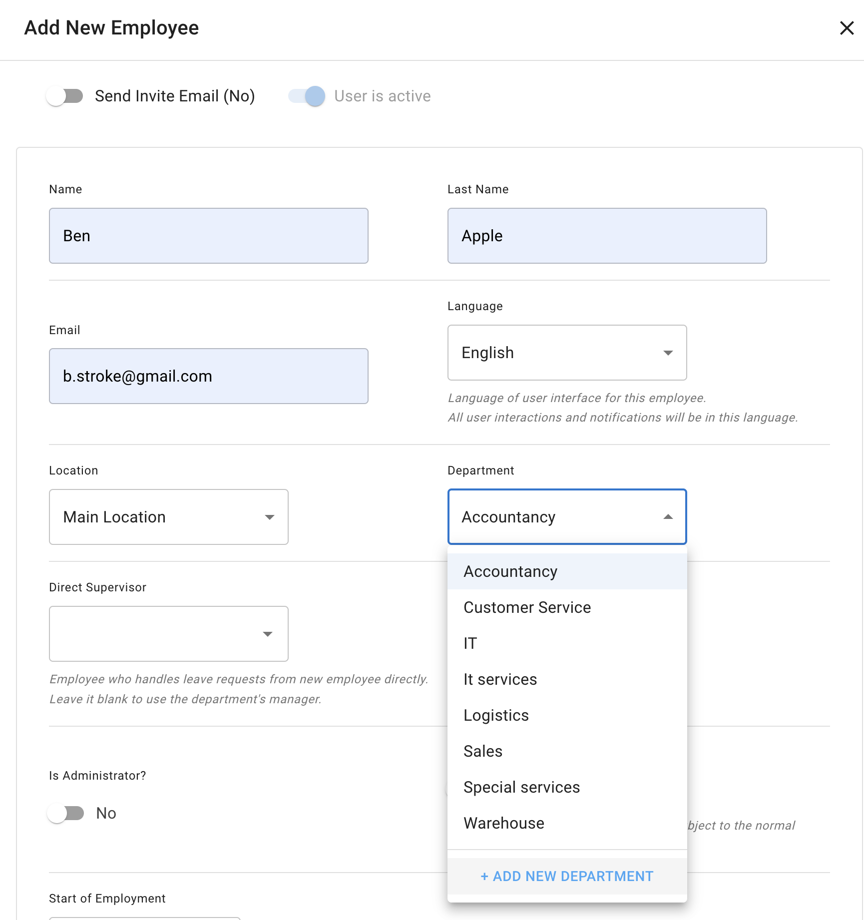Choose Logistics department option
This screenshot has height=920, width=864.
pyautogui.click(x=496, y=715)
